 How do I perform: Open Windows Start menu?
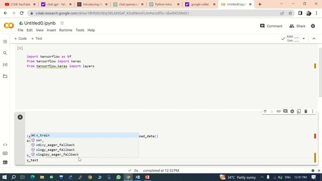[x=5, y=177]
